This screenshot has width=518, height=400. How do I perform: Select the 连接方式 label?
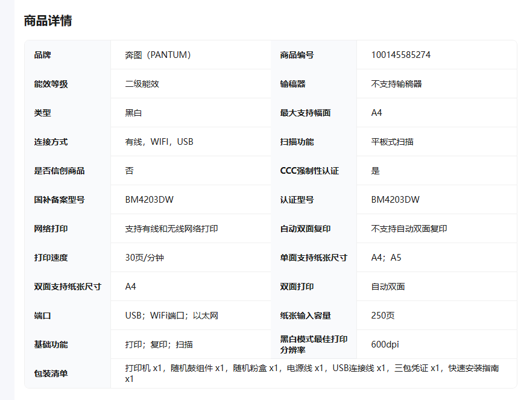[x=51, y=142]
